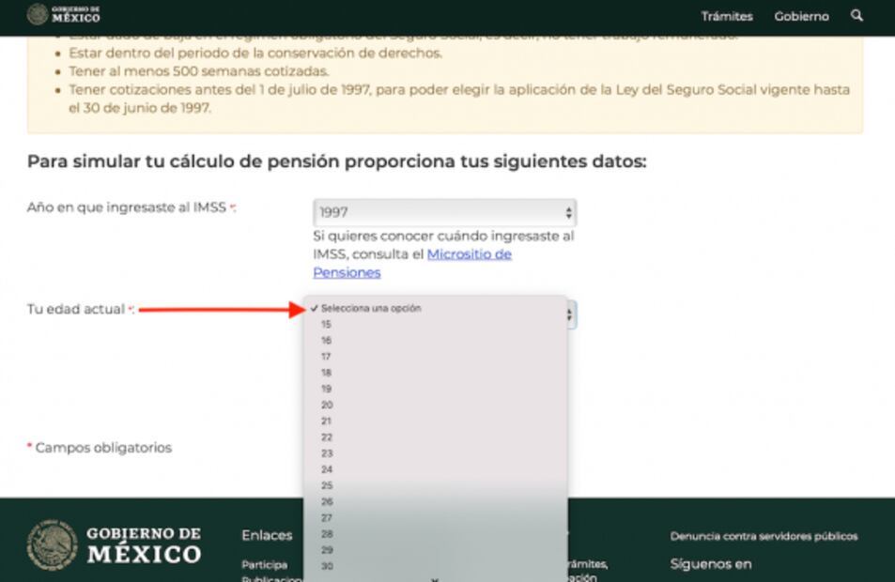
Task: Pick age 26 in the dropdown
Action: click(327, 501)
